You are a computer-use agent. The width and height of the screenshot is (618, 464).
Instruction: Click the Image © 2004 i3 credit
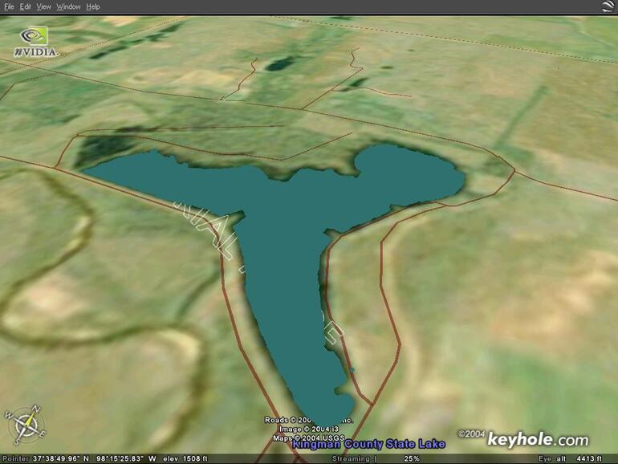[309, 429]
